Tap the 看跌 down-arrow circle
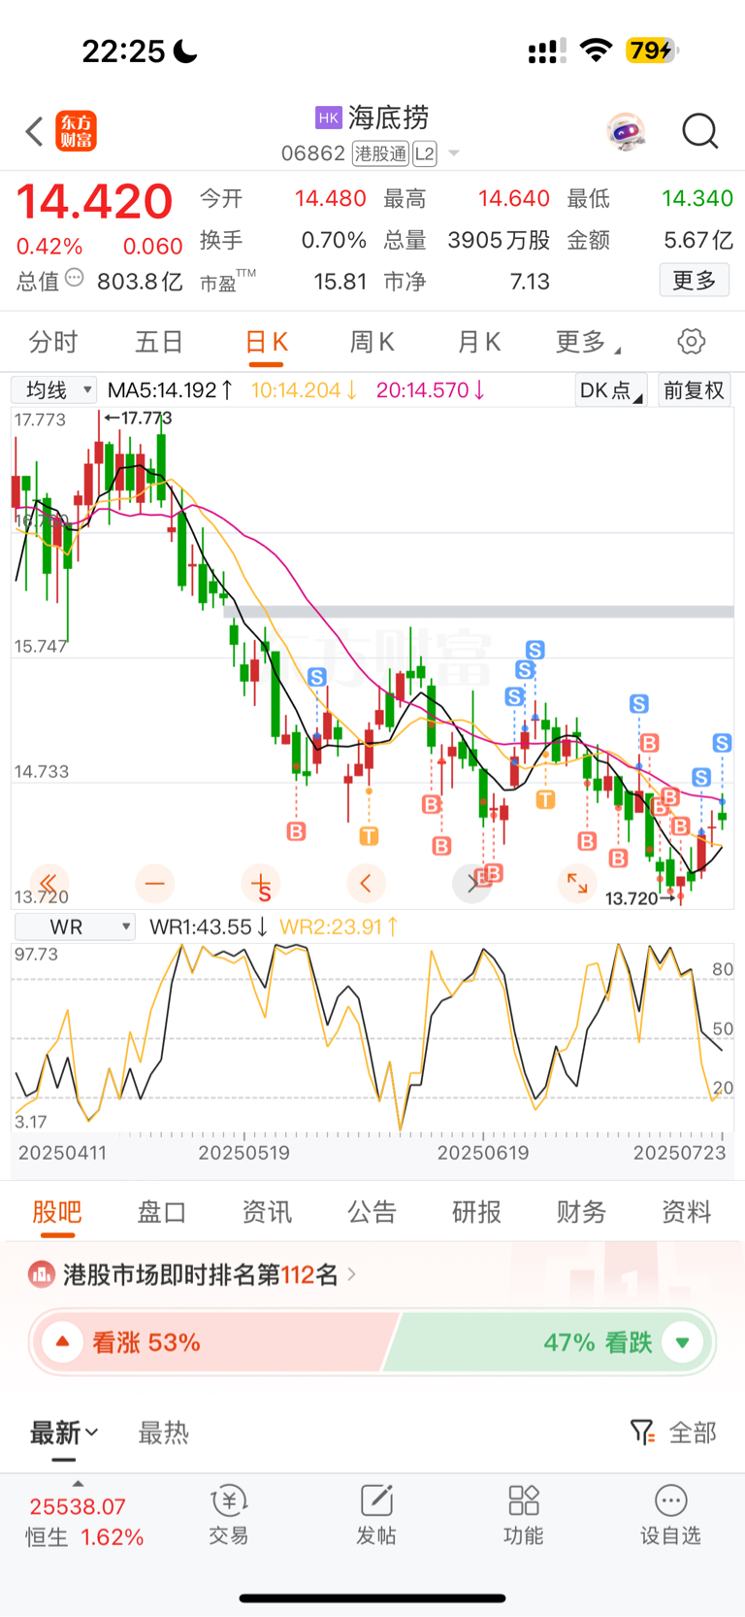 coord(682,1342)
